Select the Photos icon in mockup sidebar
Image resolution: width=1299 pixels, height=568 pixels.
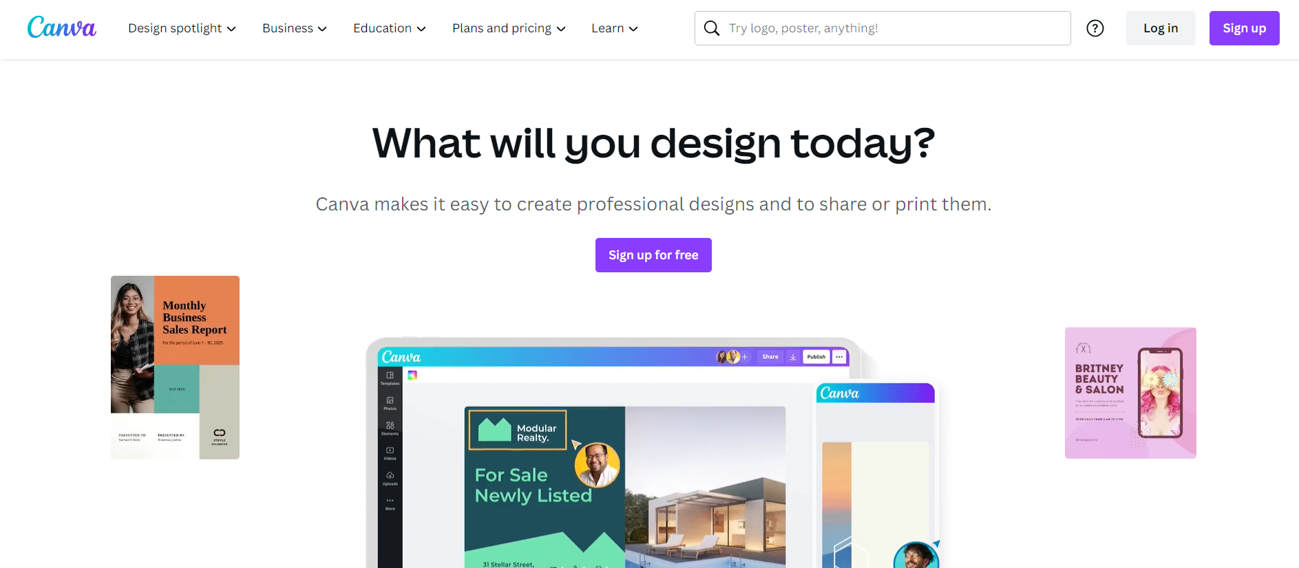(390, 403)
